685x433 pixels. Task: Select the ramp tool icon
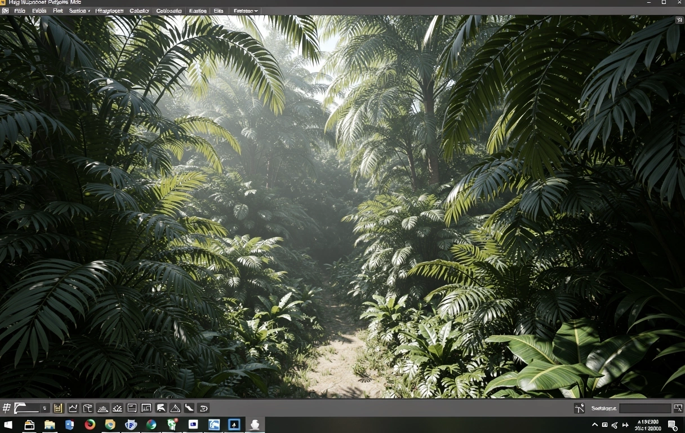click(x=189, y=408)
